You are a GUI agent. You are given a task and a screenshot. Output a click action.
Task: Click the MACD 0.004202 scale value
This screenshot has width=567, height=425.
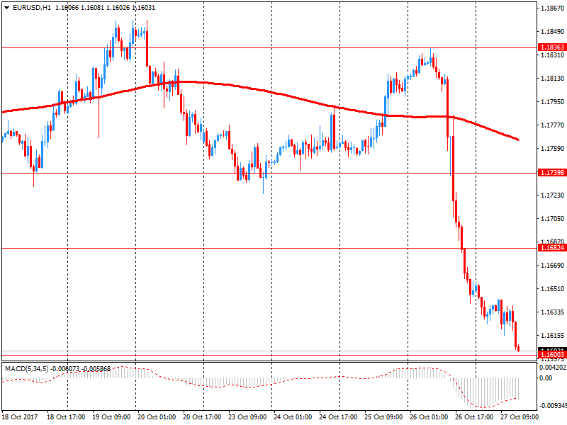(553, 368)
